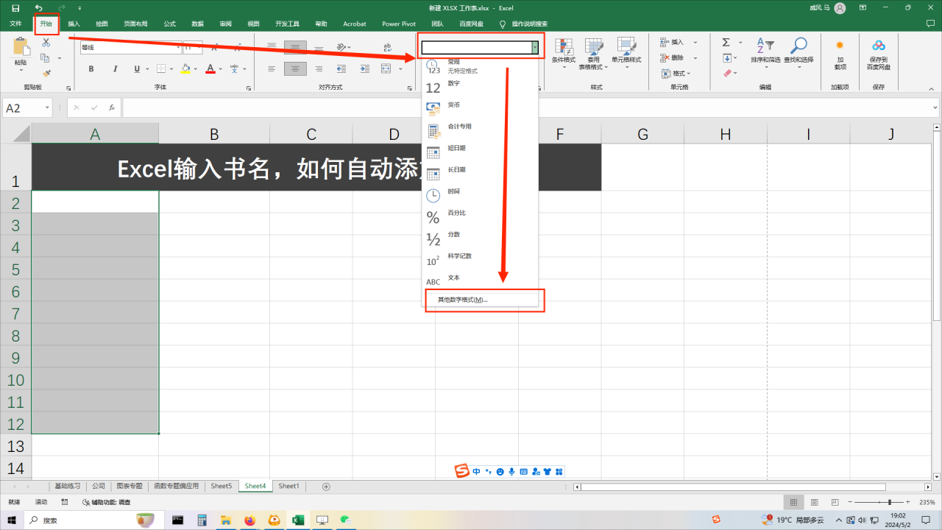Click the cell Borders icon
Screen dimensions: 942x530
pos(160,69)
